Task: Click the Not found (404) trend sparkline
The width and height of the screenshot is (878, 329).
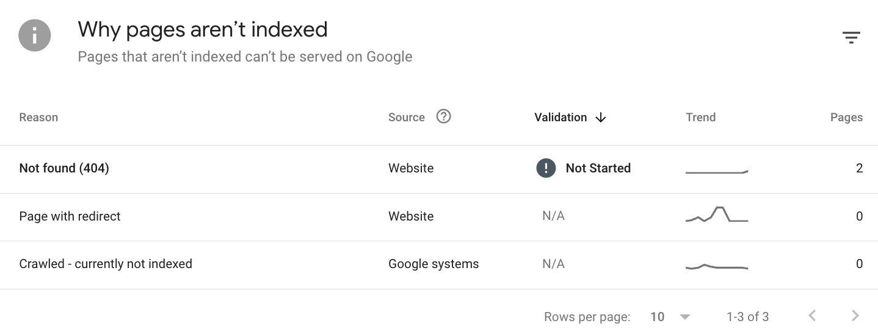Action: point(717,172)
